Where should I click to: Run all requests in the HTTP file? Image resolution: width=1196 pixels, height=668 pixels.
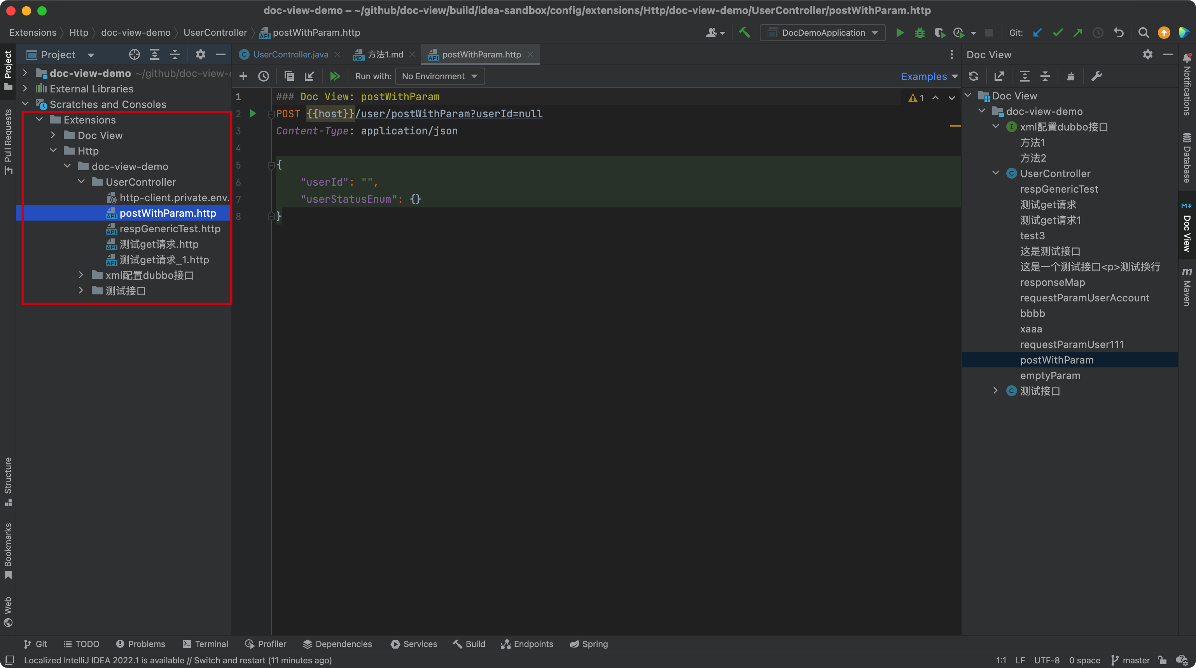336,76
